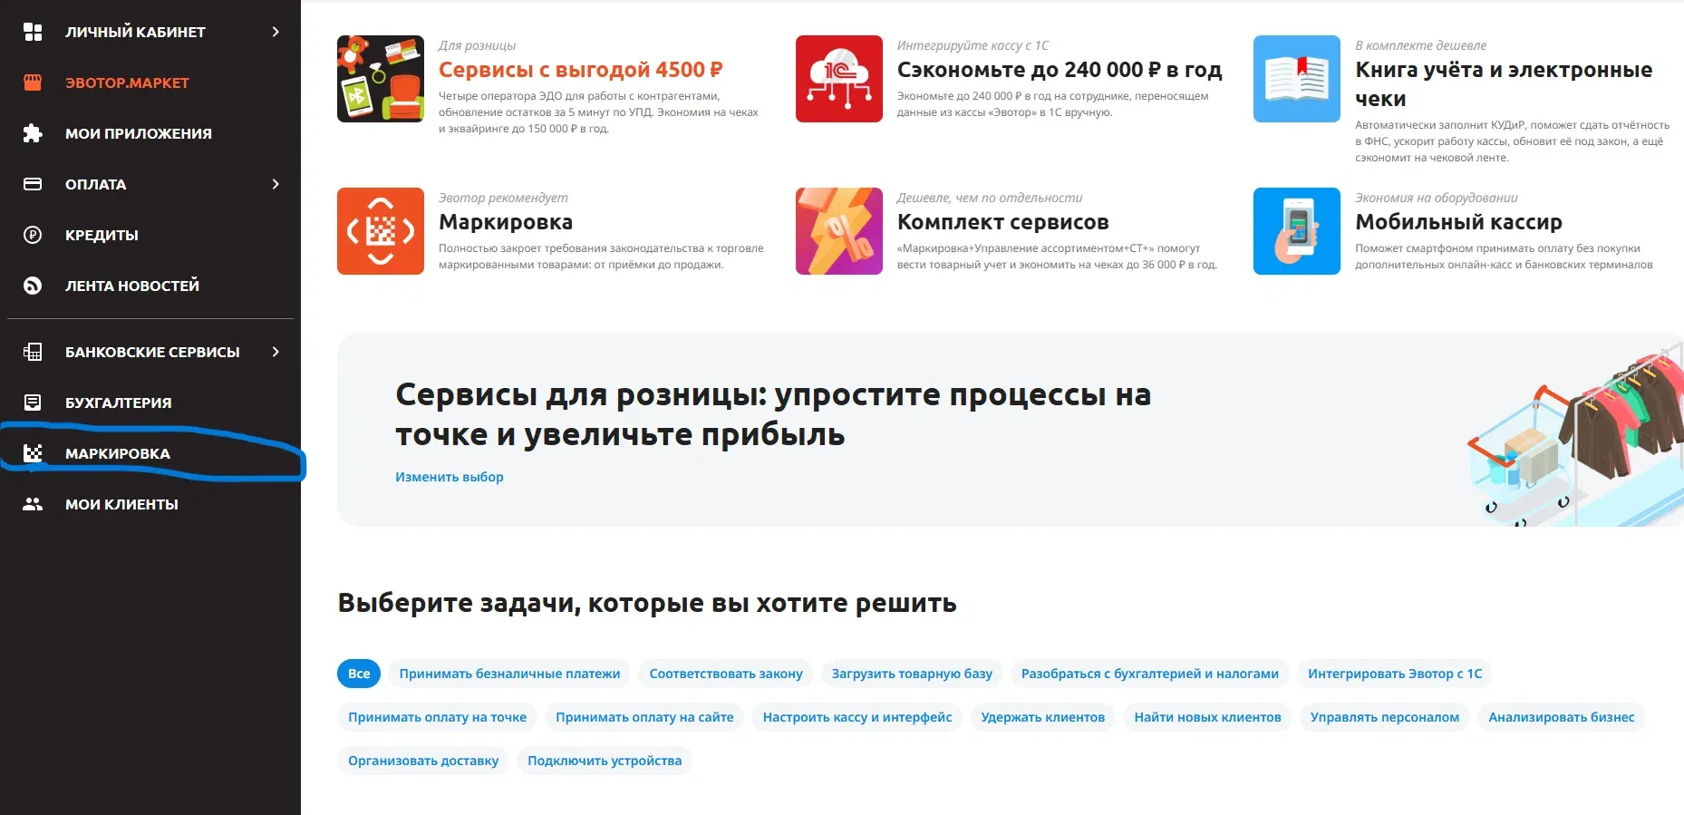Click the Лента новостей feed icon
Screen dimensions: 1684x815
pos(33,286)
